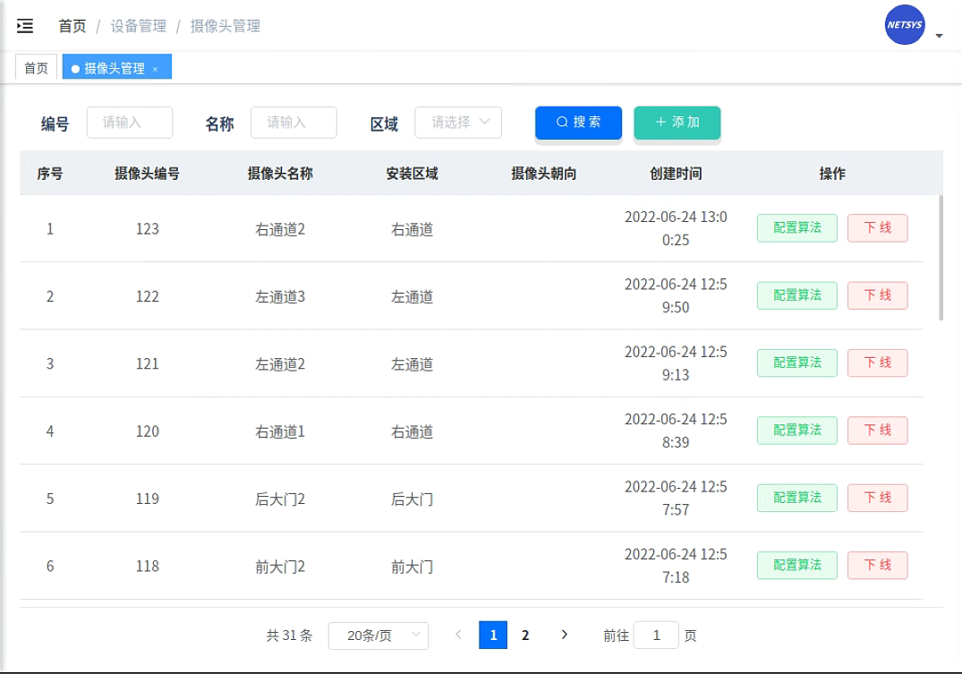Close the 摄像头管理 tab
The width and height of the screenshot is (962, 674).
(x=155, y=69)
